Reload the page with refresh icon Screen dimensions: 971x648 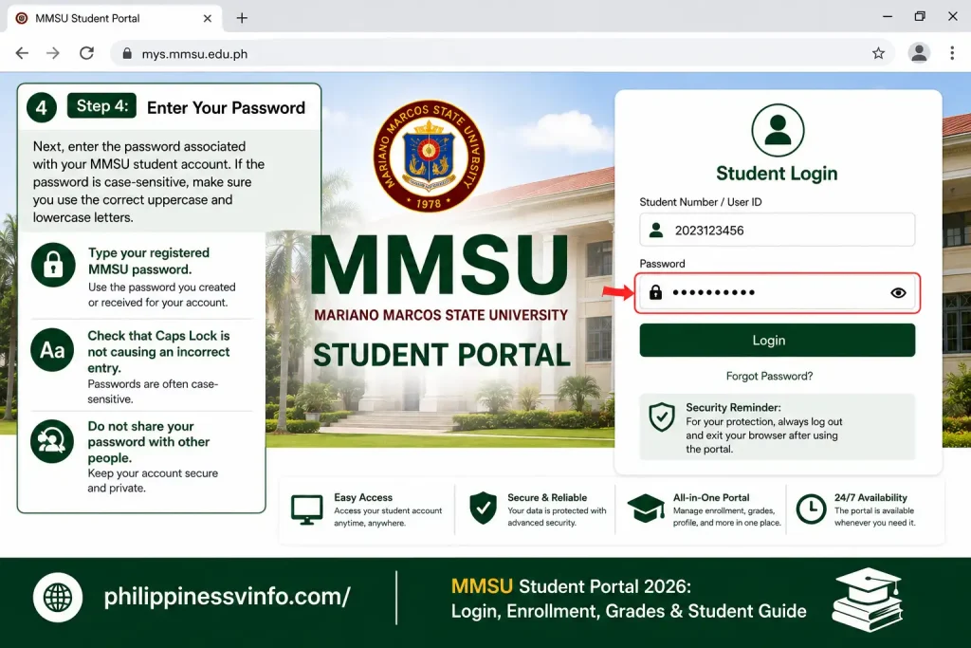coord(86,53)
